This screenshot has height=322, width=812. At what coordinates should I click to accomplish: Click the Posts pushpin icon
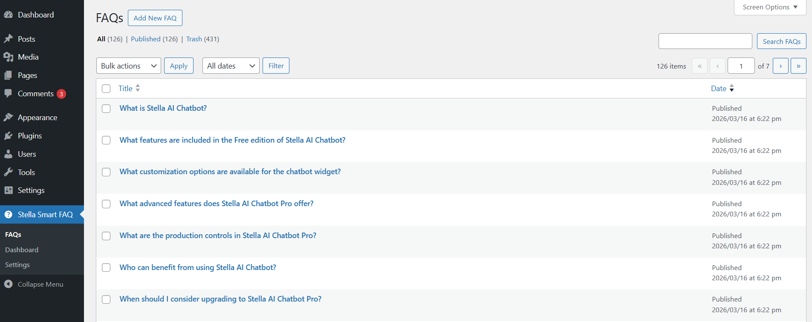coord(9,39)
